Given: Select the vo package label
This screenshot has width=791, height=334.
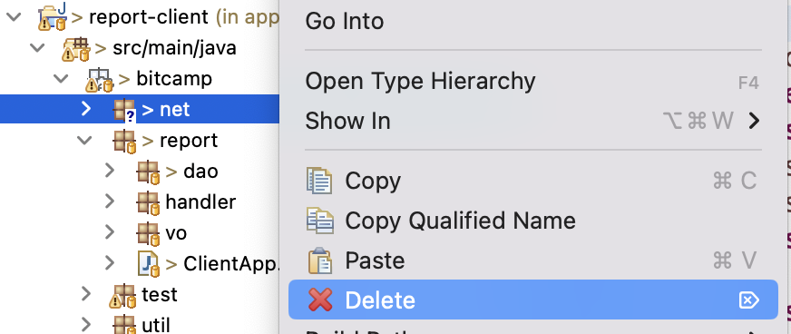Looking at the screenshot, I should tap(176, 233).
